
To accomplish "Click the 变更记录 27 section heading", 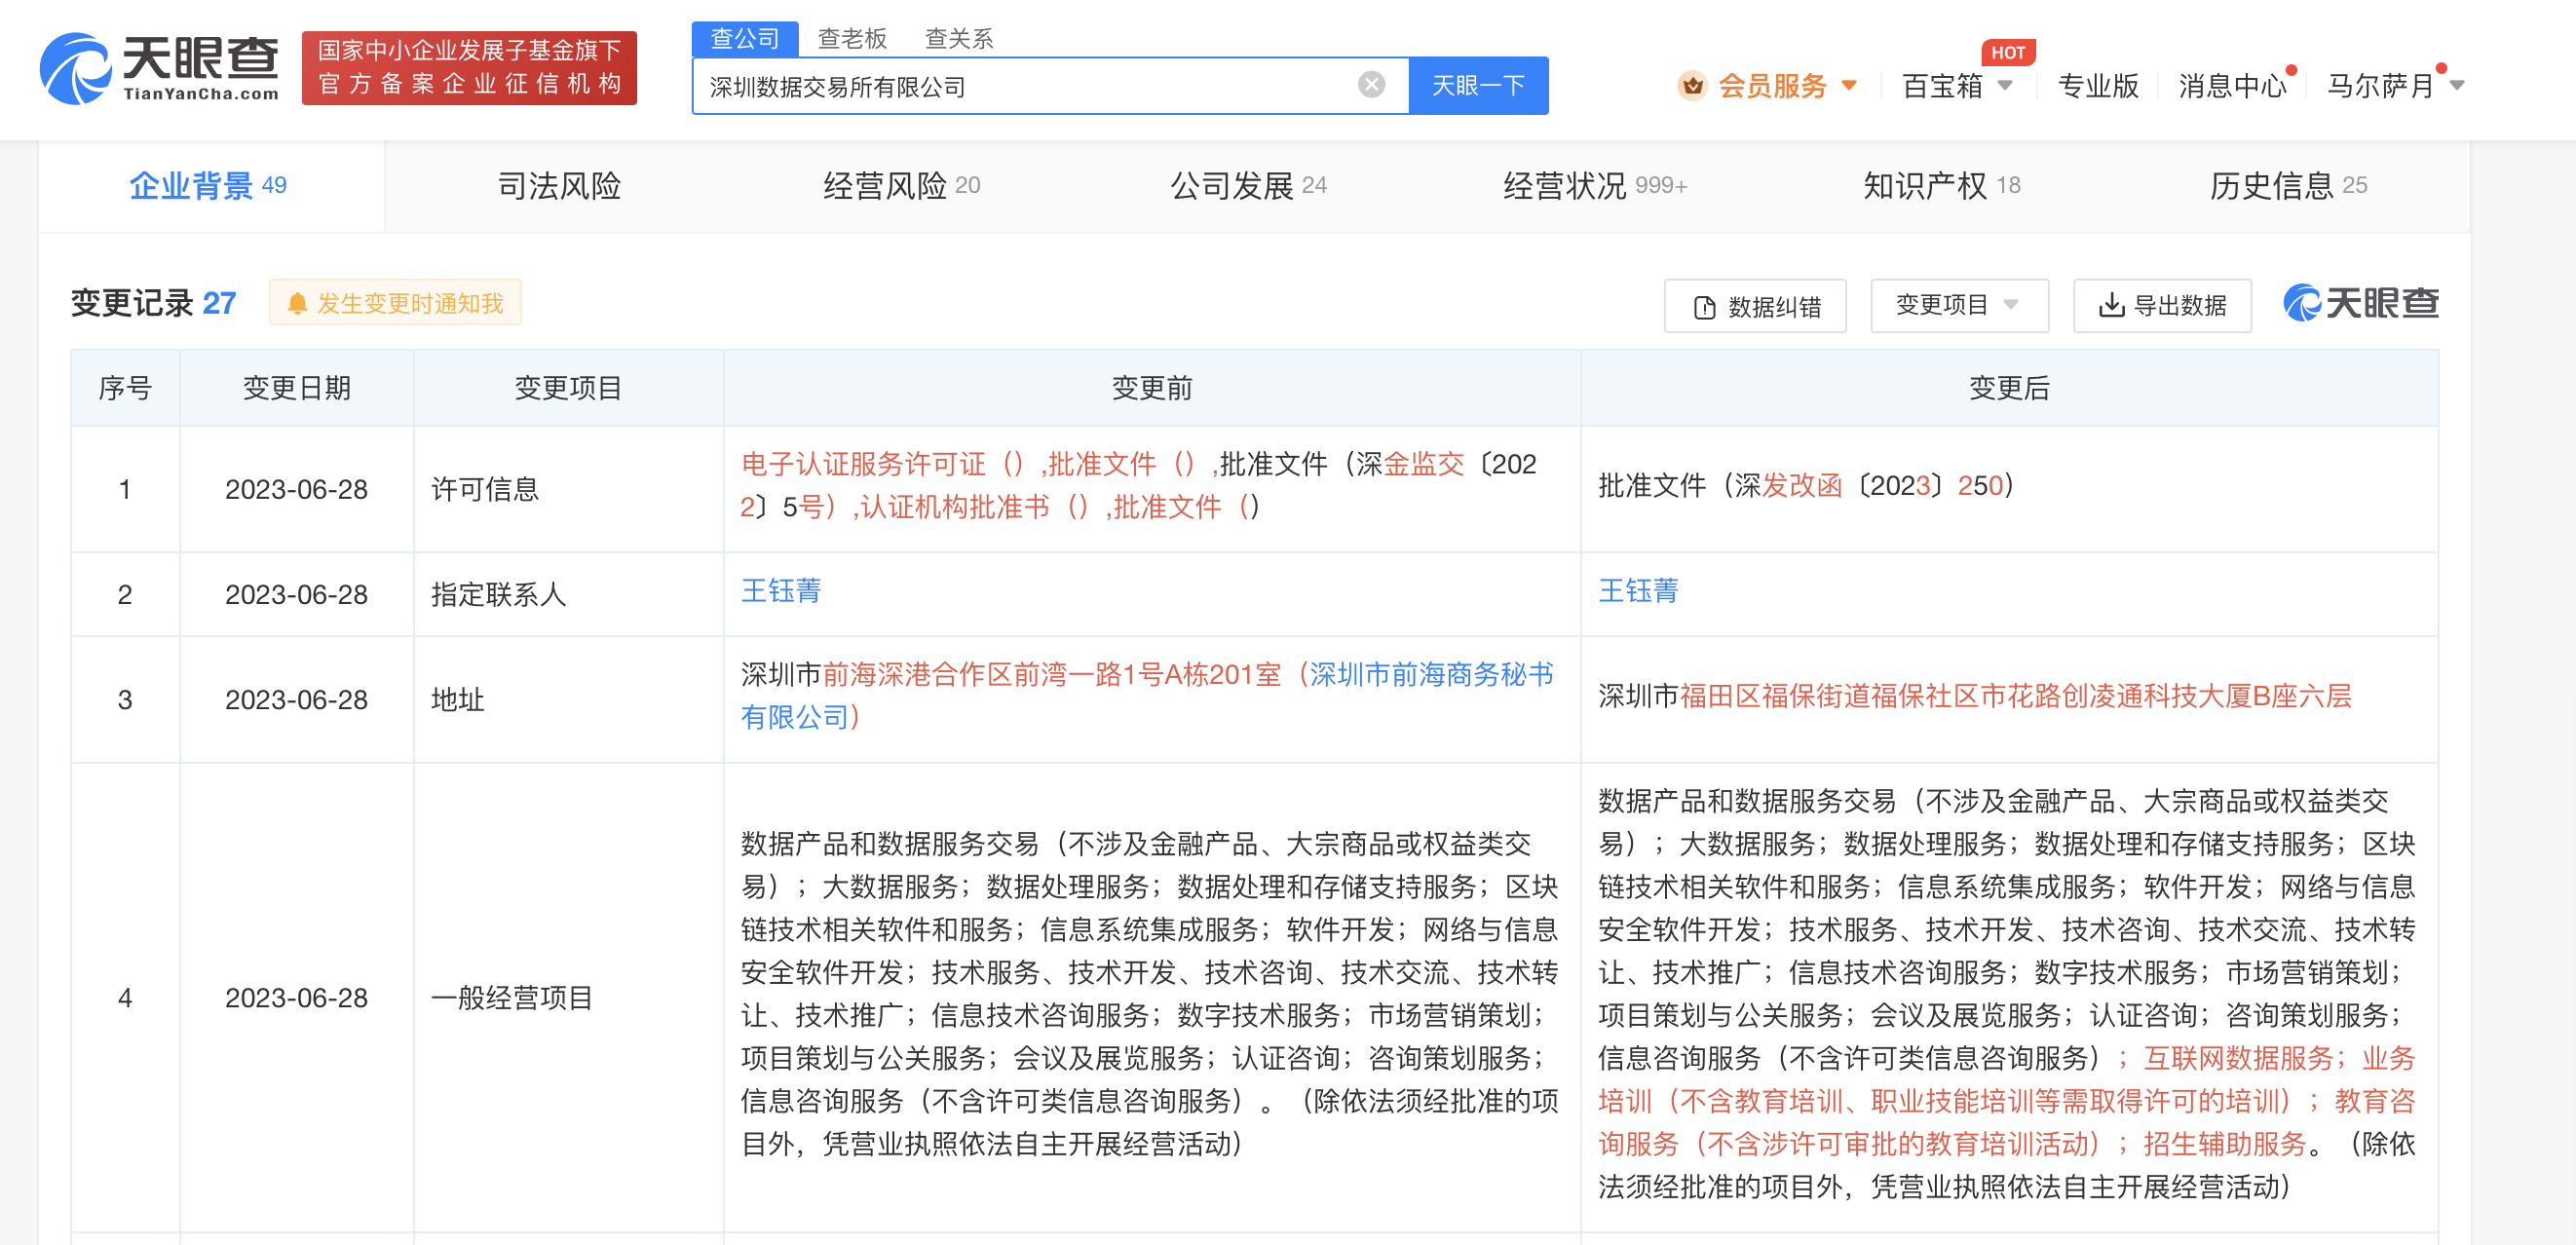I will coord(153,303).
